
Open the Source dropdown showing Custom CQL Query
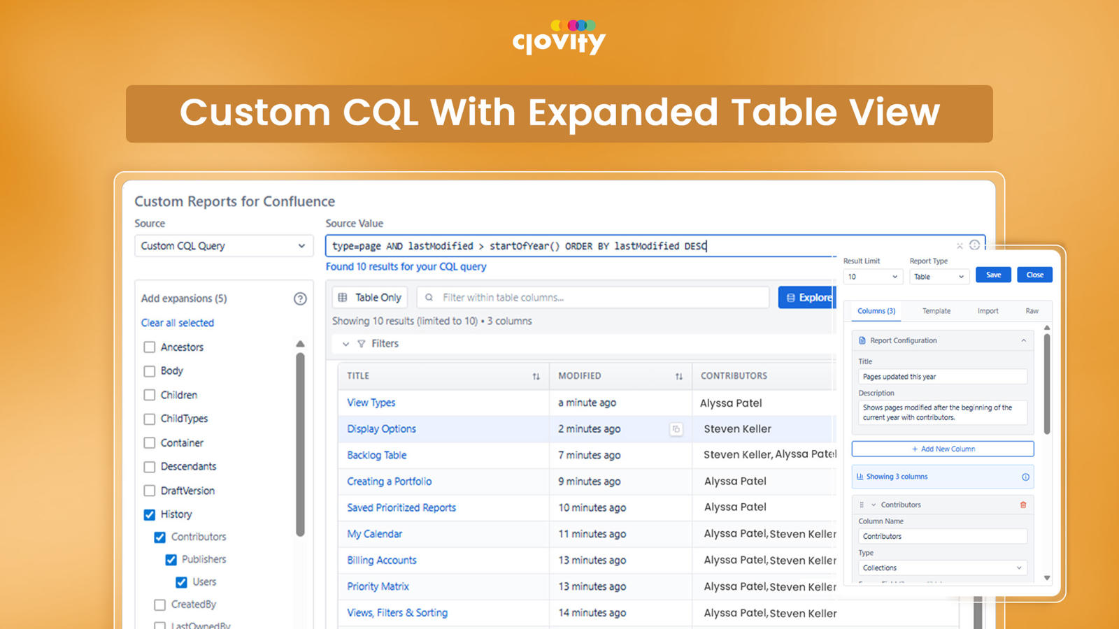tap(224, 246)
